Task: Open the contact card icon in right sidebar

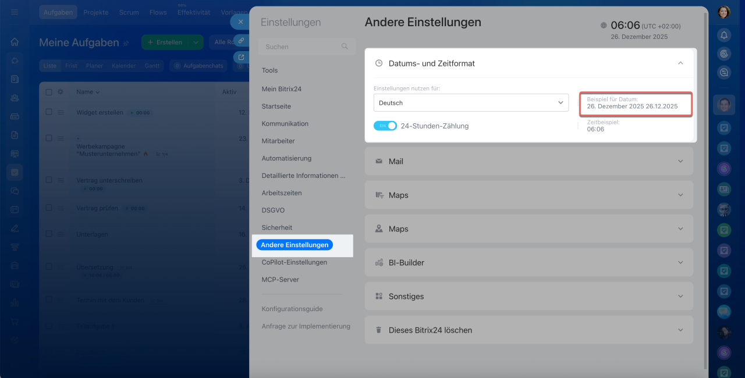Action: (724, 188)
